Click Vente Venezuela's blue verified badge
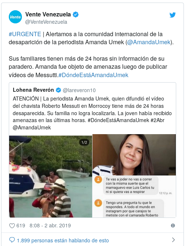Screen dimensions: 189x246 (x=76, y=14)
